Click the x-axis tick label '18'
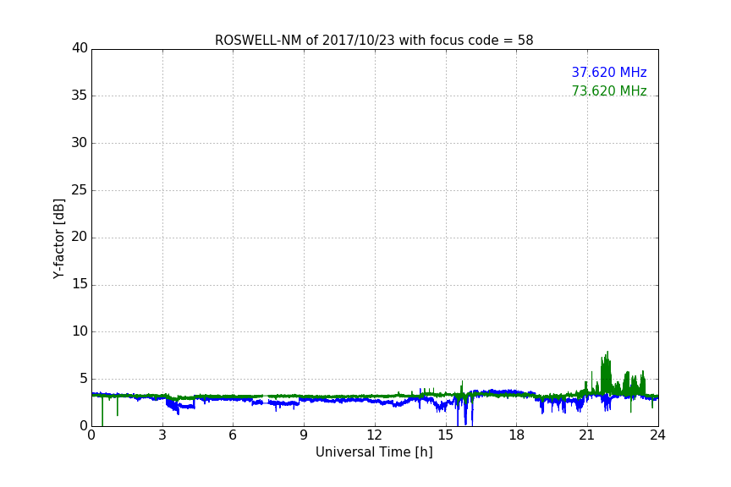 [x=516, y=435]
